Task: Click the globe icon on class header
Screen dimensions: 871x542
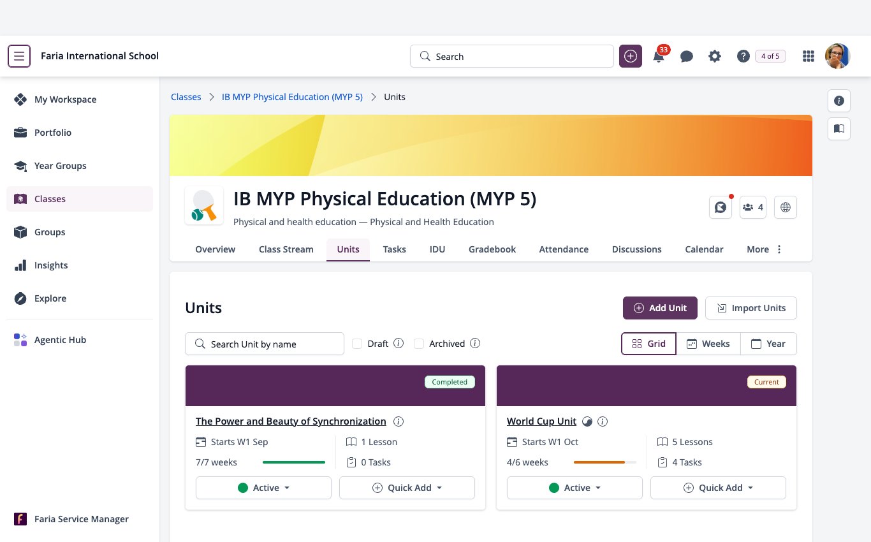Action: point(786,207)
